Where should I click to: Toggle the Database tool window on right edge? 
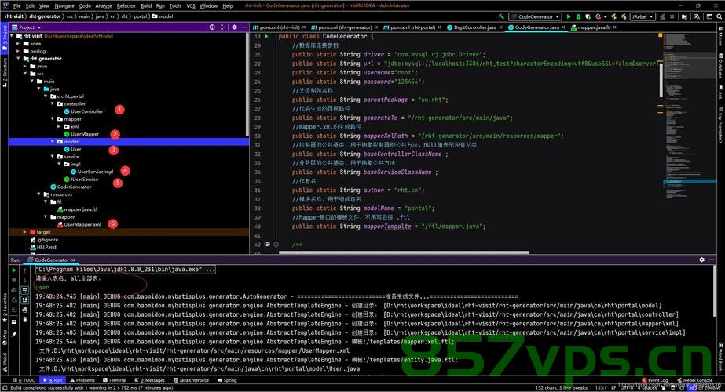click(720, 66)
